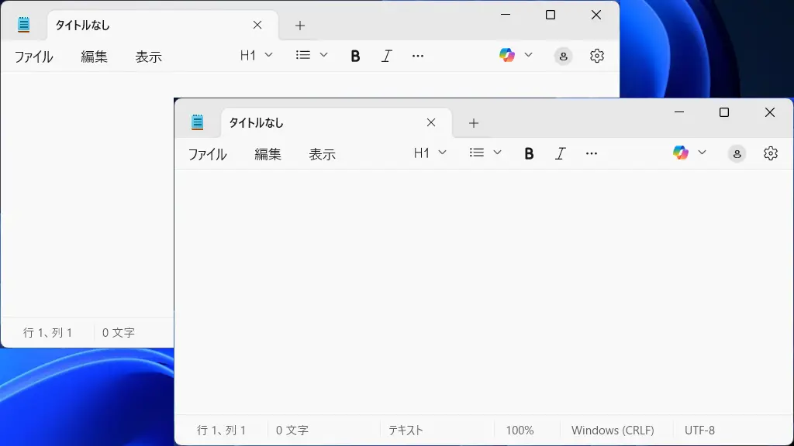Open Copilot in the front Notepad window
The height and width of the screenshot is (446, 794).
coord(681,153)
